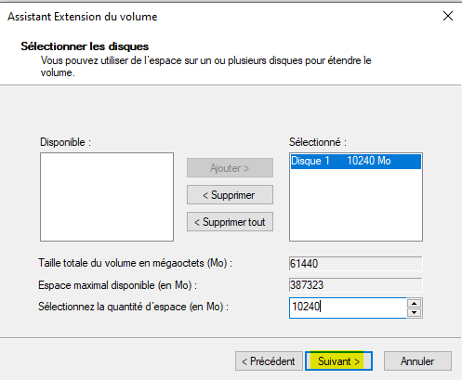
Task: Click the maximum available space field 387323
Action: click(355, 285)
